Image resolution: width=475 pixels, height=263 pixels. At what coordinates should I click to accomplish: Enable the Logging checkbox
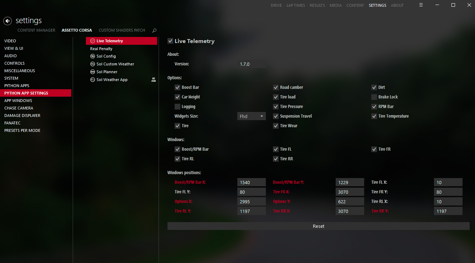coord(177,107)
